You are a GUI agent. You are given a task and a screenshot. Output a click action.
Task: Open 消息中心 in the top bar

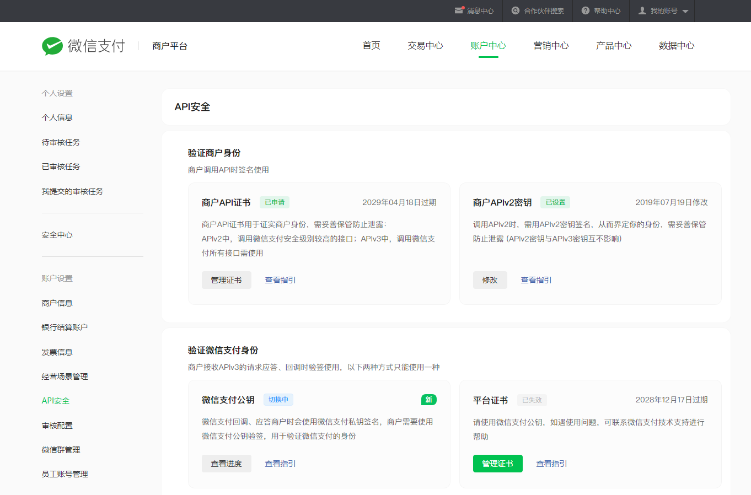[x=480, y=11]
